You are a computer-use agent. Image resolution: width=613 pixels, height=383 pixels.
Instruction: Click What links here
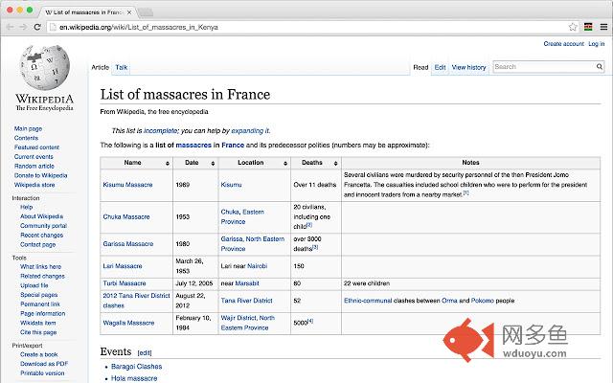pos(40,266)
